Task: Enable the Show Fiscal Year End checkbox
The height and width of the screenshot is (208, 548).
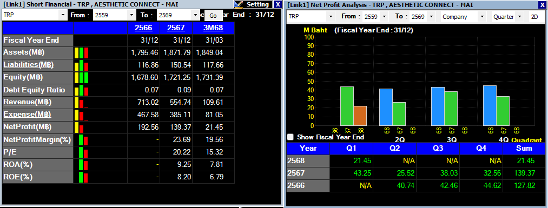Action: click(x=290, y=137)
